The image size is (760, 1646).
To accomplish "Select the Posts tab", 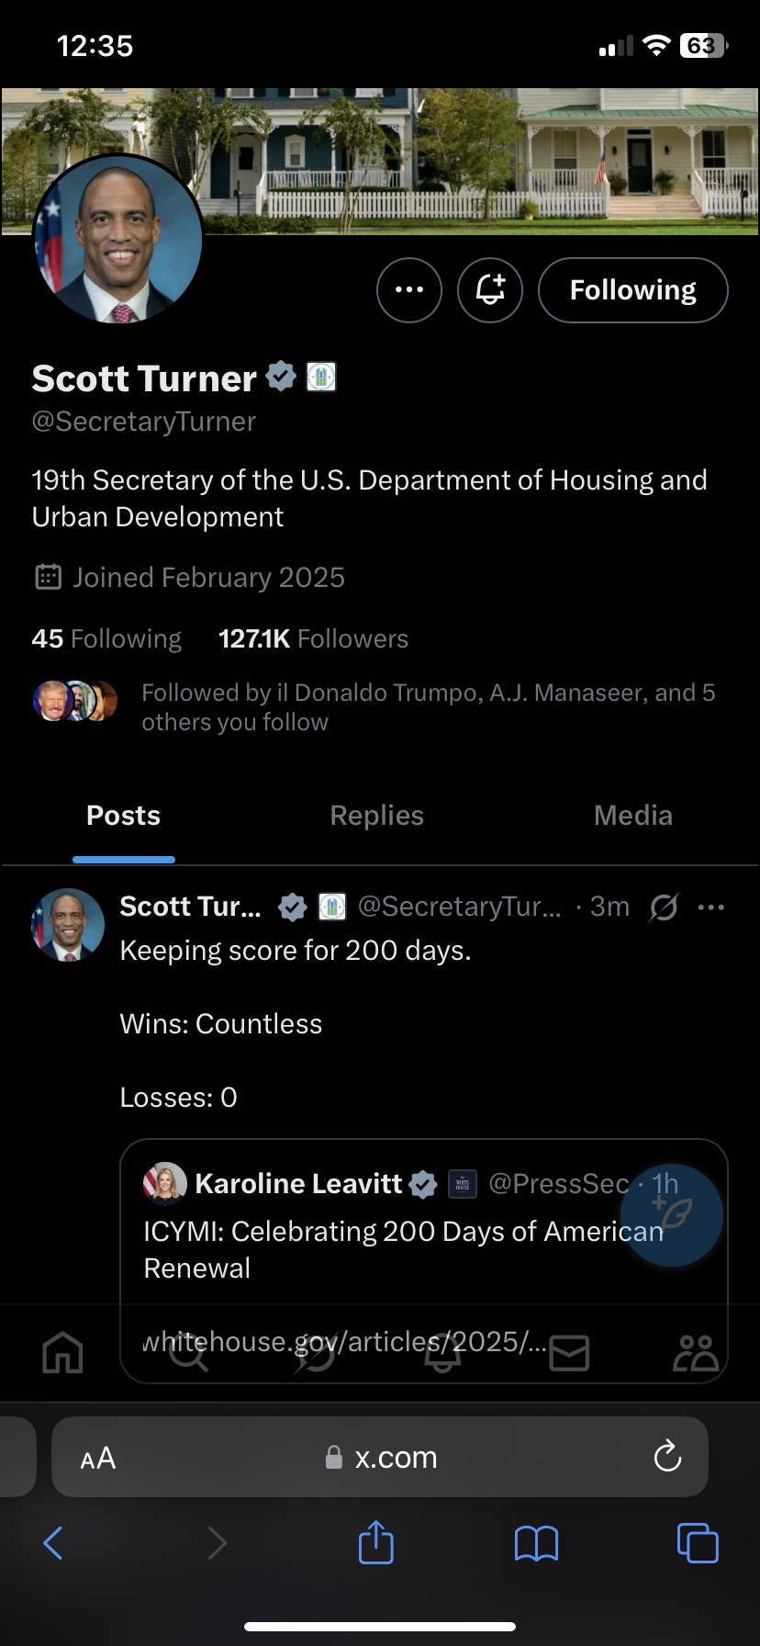I will pyautogui.click(x=124, y=816).
